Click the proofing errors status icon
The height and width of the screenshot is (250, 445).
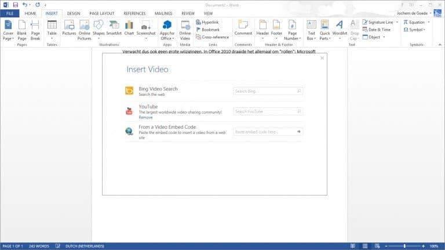[57, 246]
